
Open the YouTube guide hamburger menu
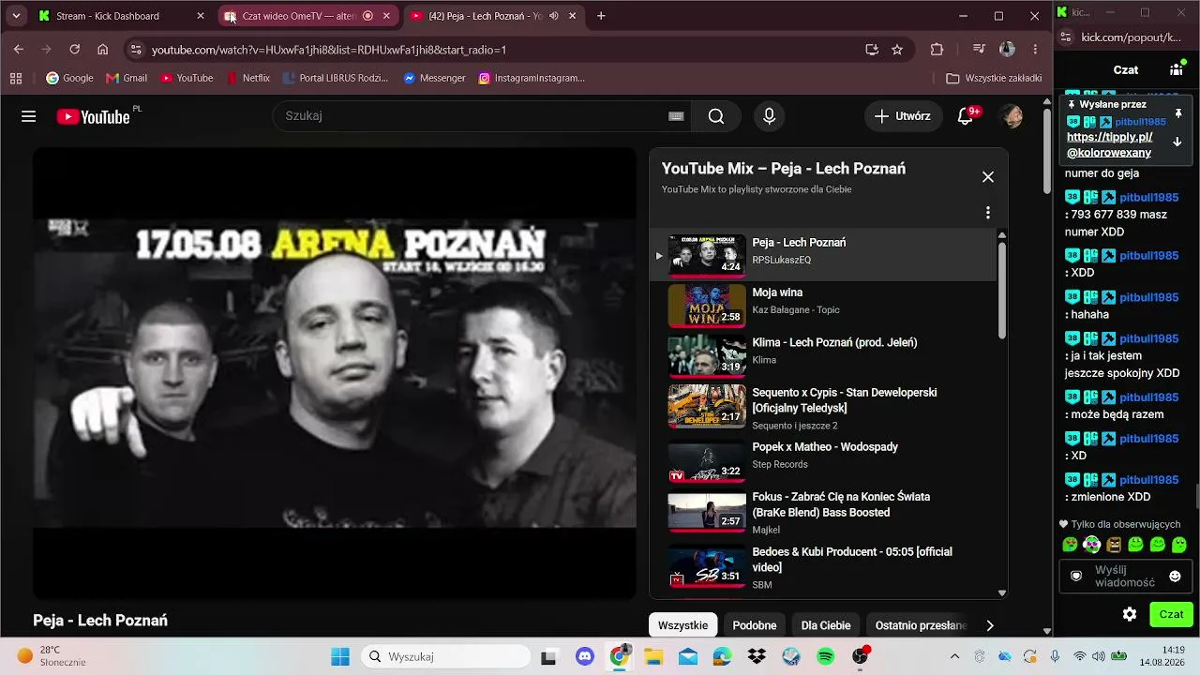pos(28,116)
